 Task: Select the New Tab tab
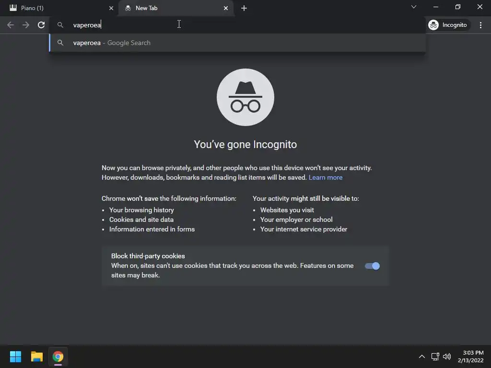pyautogui.click(x=176, y=8)
